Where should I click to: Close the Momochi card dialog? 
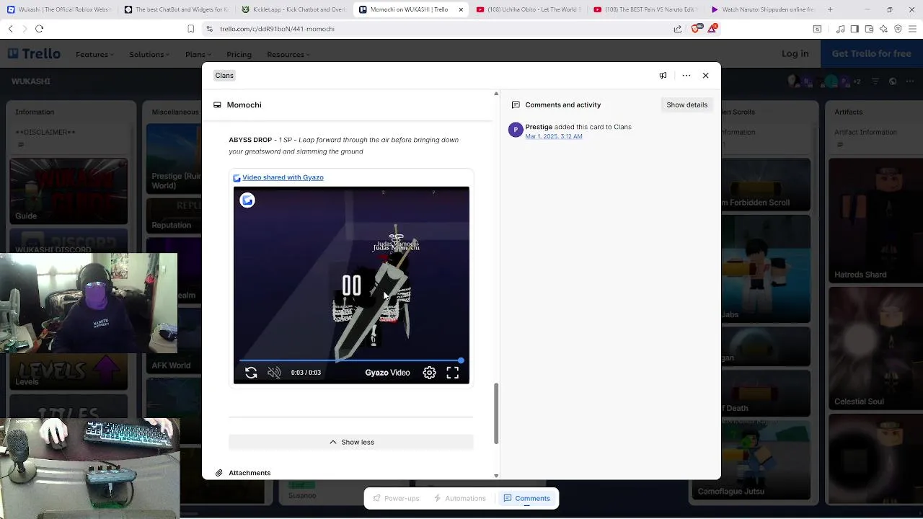pos(706,75)
